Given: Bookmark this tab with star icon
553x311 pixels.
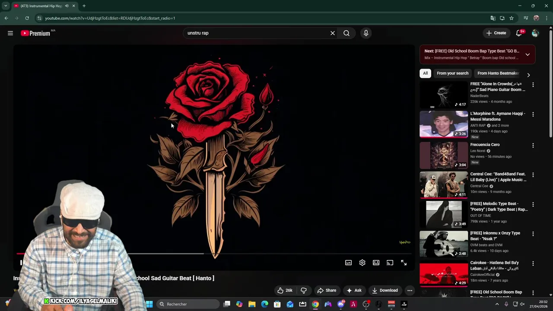Looking at the screenshot, I should click(x=512, y=18).
